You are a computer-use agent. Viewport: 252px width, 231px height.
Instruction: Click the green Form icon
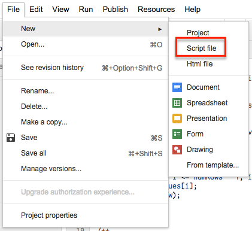tap(177, 134)
